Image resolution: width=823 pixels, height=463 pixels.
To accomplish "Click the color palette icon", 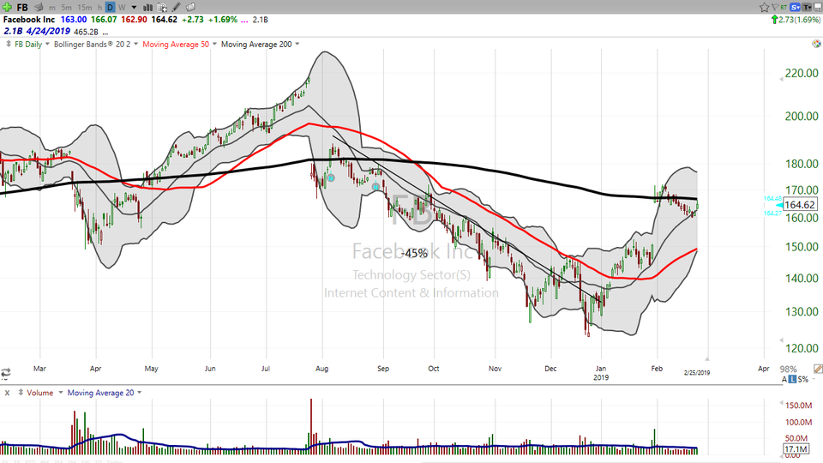I will coord(817,44).
